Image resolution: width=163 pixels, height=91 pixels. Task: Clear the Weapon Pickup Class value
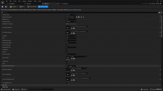coord(83,17)
